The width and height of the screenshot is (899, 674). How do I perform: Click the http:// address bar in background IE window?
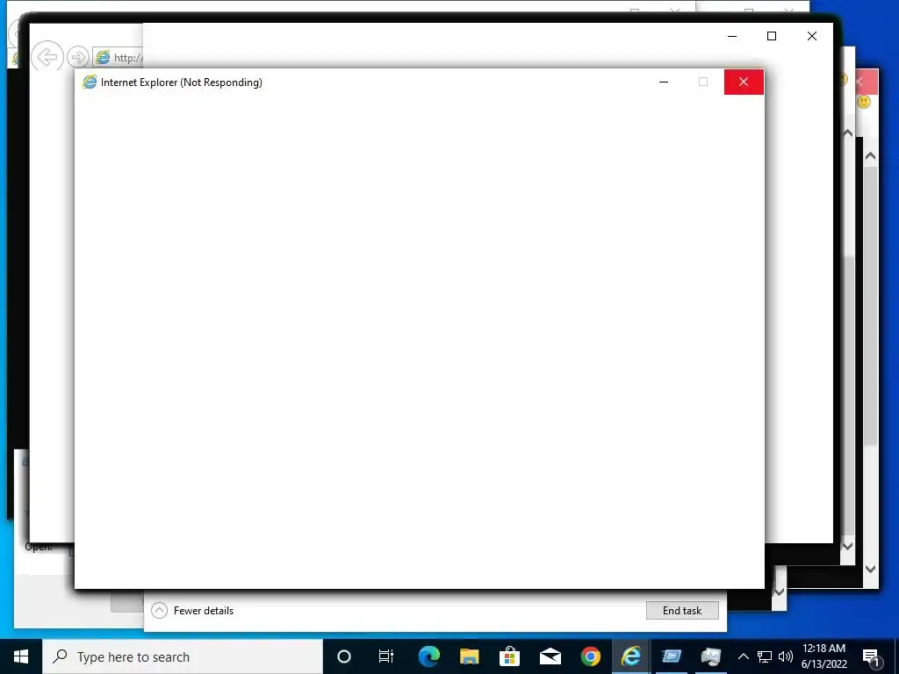point(118,57)
